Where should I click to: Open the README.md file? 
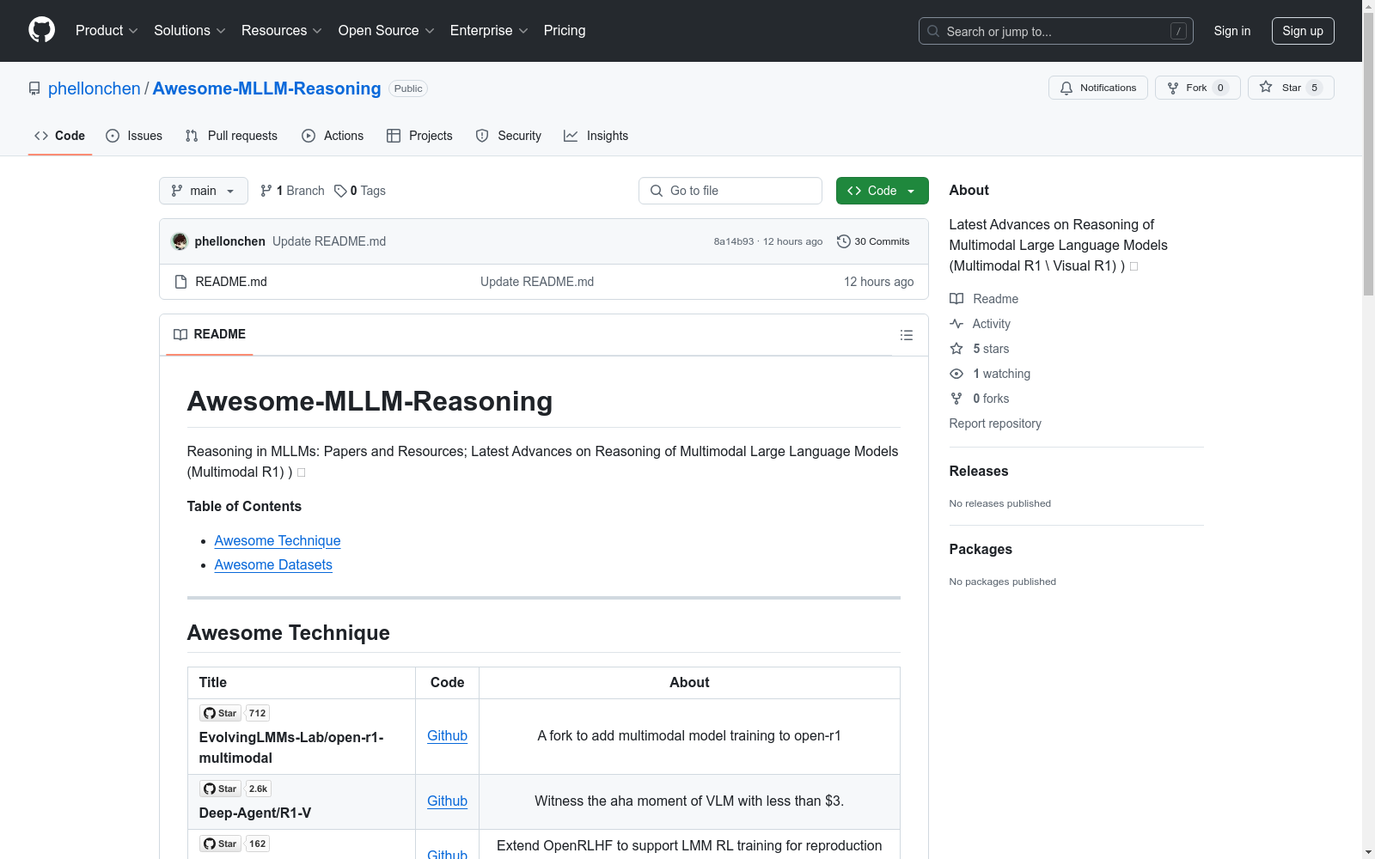[x=231, y=282]
